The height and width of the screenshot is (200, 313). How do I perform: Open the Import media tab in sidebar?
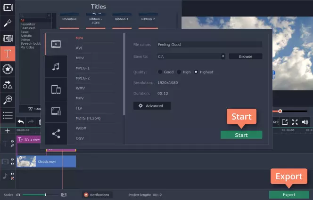click(8, 8)
